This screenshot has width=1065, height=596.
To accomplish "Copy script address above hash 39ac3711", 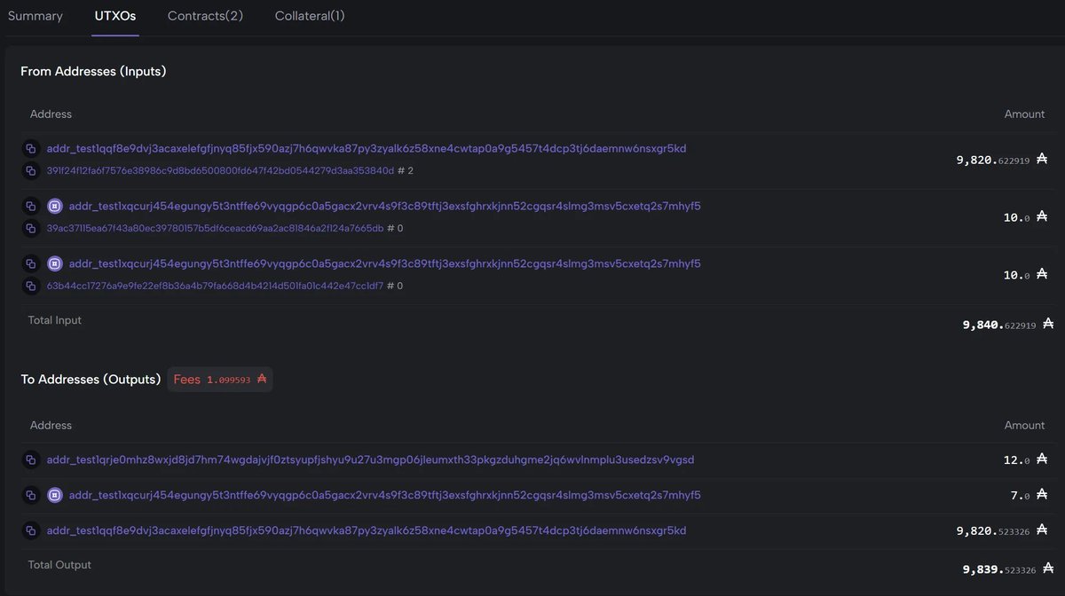I will pyautogui.click(x=30, y=207).
